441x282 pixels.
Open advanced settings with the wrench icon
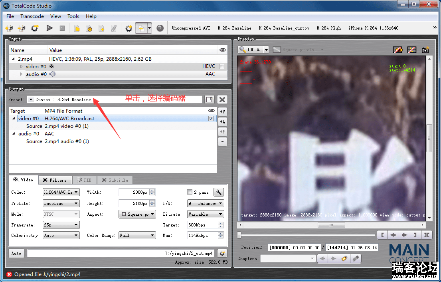tap(219, 192)
